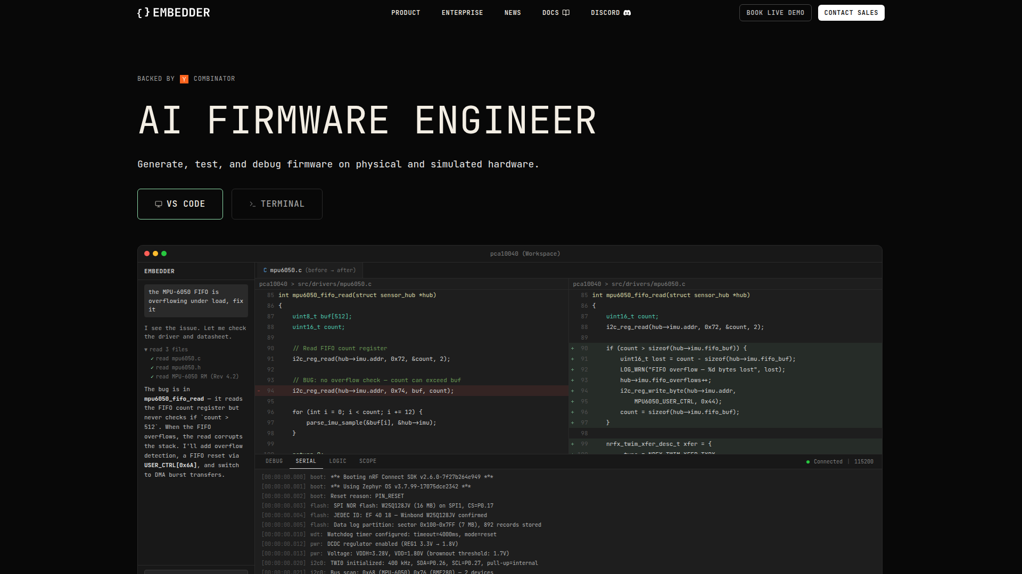Click the green Connected status indicator

click(808, 462)
